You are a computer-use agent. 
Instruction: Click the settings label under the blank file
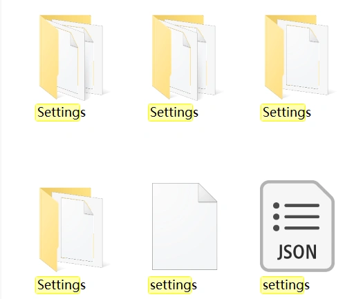coord(174,285)
